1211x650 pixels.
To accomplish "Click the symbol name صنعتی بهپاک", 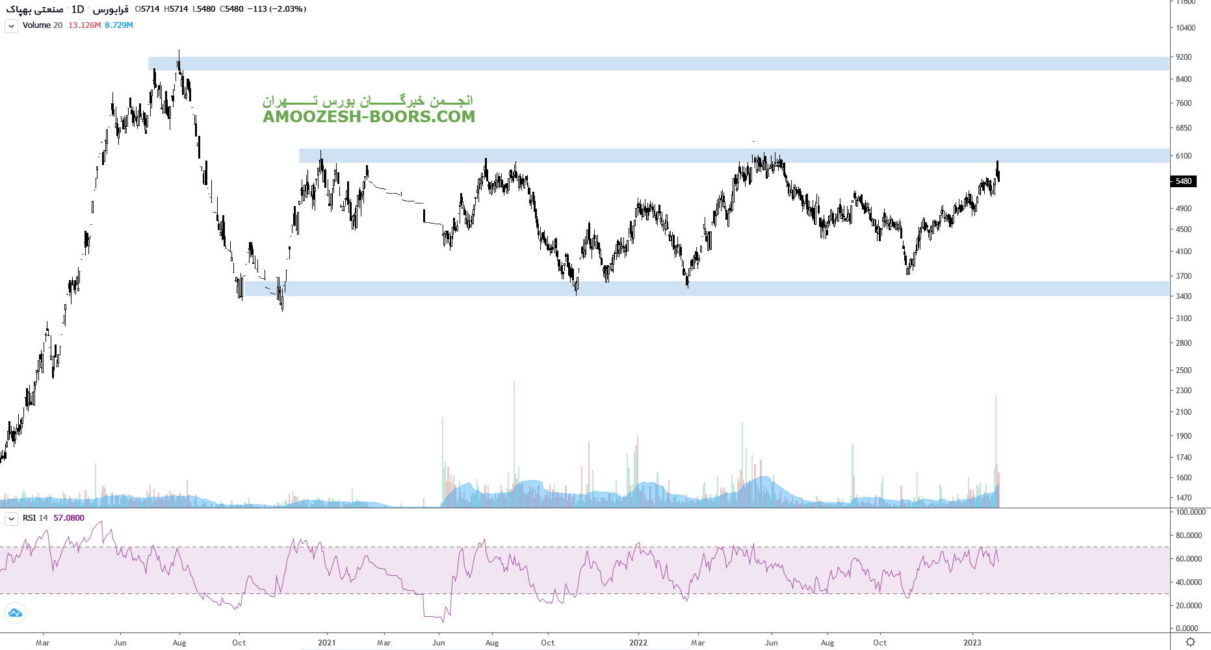I will click(x=35, y=9).
